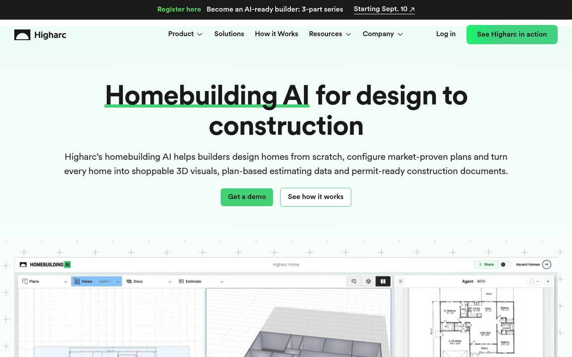Click the Homebuilding AI underlined headline text
Screen dimensions: 572x357
(x=207, y=95)
